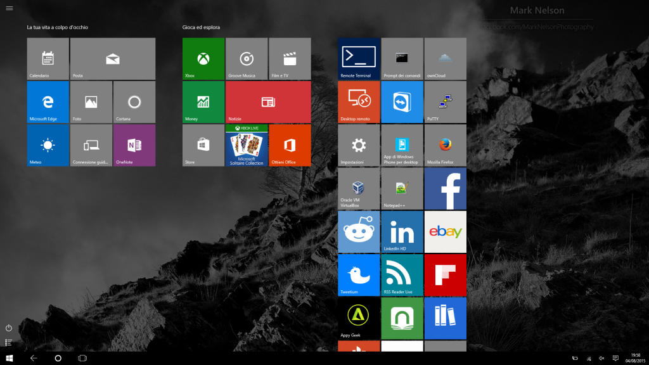The image size is (649, 365).
Task: Show the all apps list
Action: 8,343
